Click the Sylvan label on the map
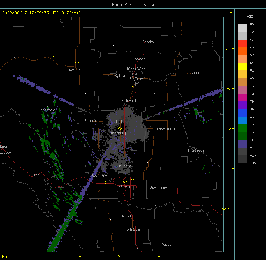The image size is (266, 260). click(120, 76)
